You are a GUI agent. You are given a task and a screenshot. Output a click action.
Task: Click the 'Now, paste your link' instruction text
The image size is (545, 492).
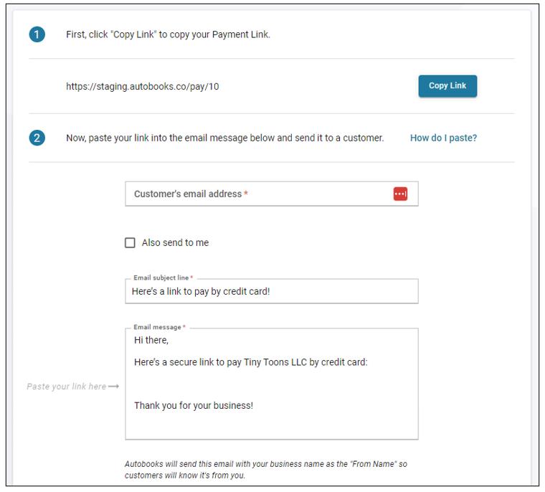tap(224, 138)
